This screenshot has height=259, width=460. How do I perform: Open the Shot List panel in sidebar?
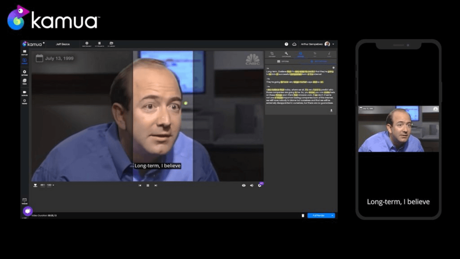tap(24, 53)
